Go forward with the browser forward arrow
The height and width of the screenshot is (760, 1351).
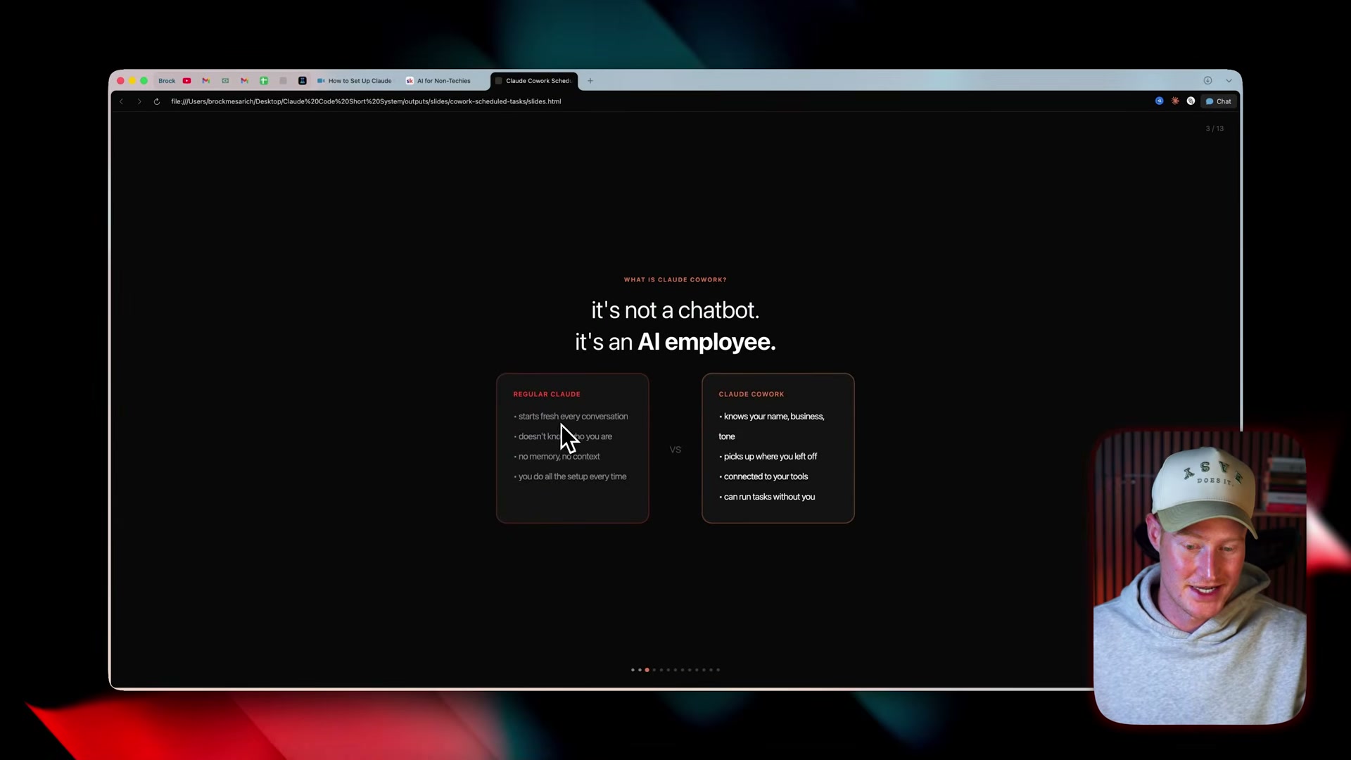pyautogui.click(x=139, y=101)
